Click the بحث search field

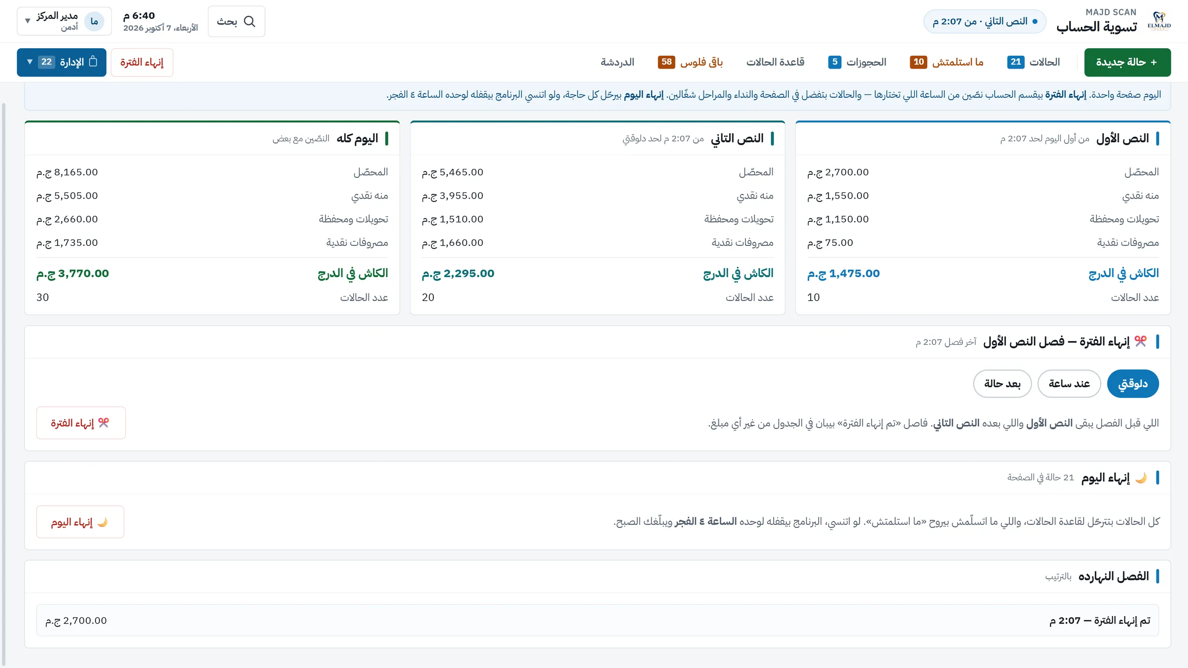237,21
